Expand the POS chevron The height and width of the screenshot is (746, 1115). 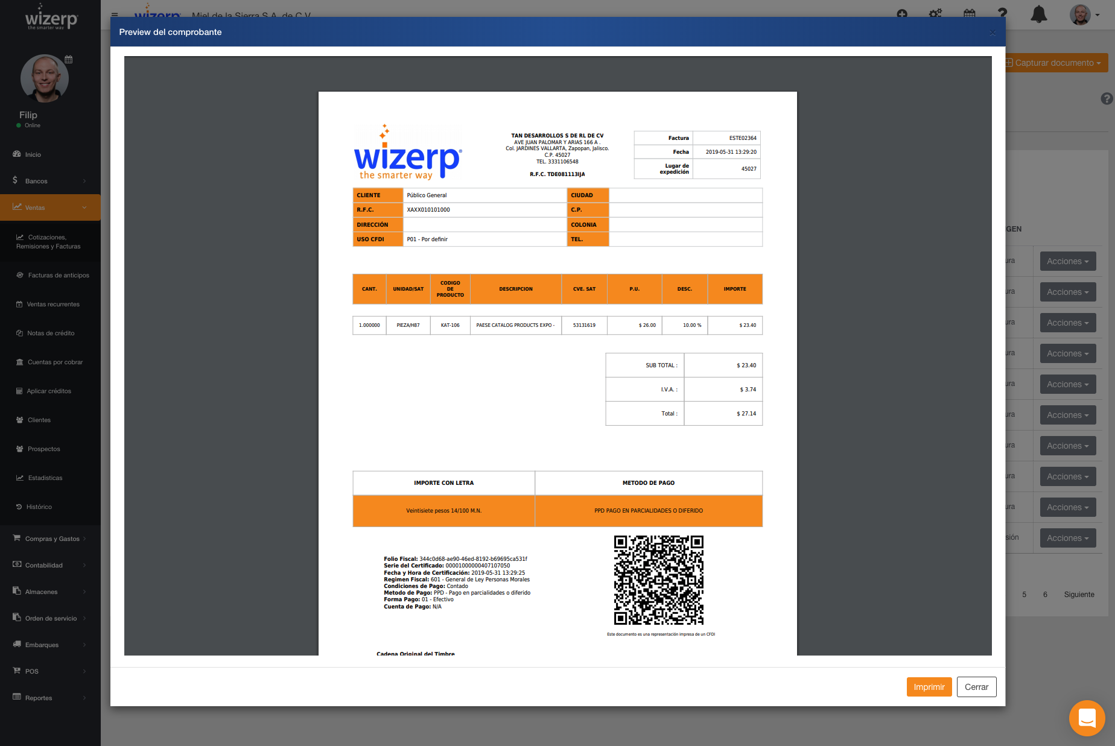pyautogui.click(x=84, y=671)
